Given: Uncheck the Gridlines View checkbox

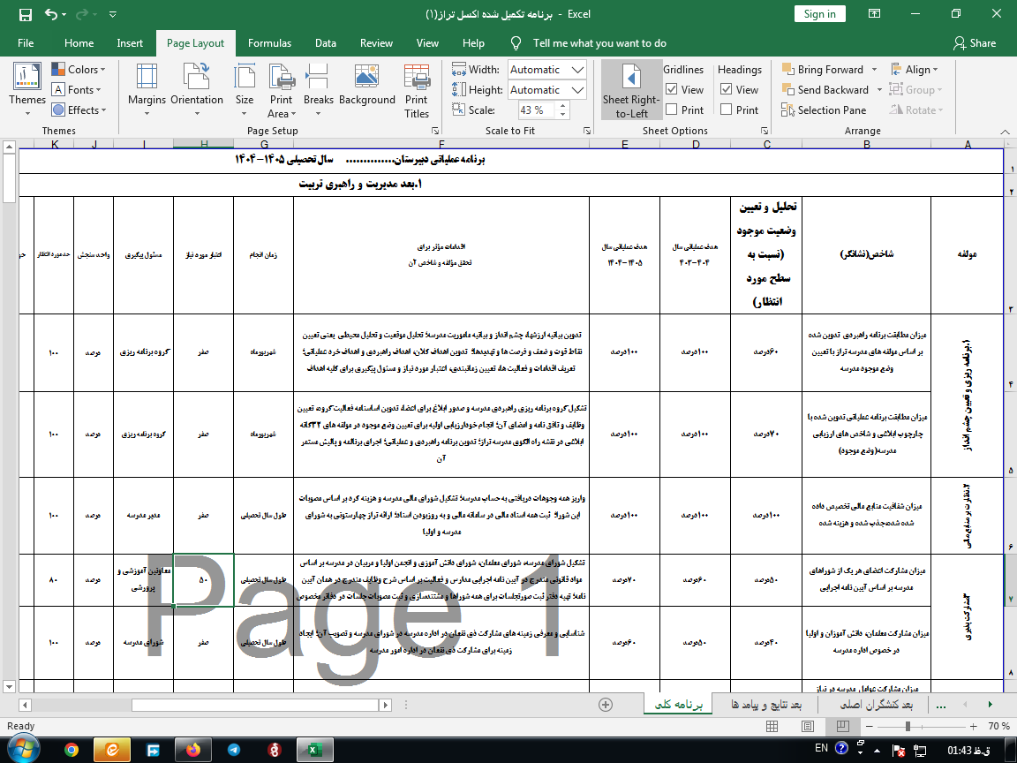Looking at the screenshot, I should coord(672,89).
